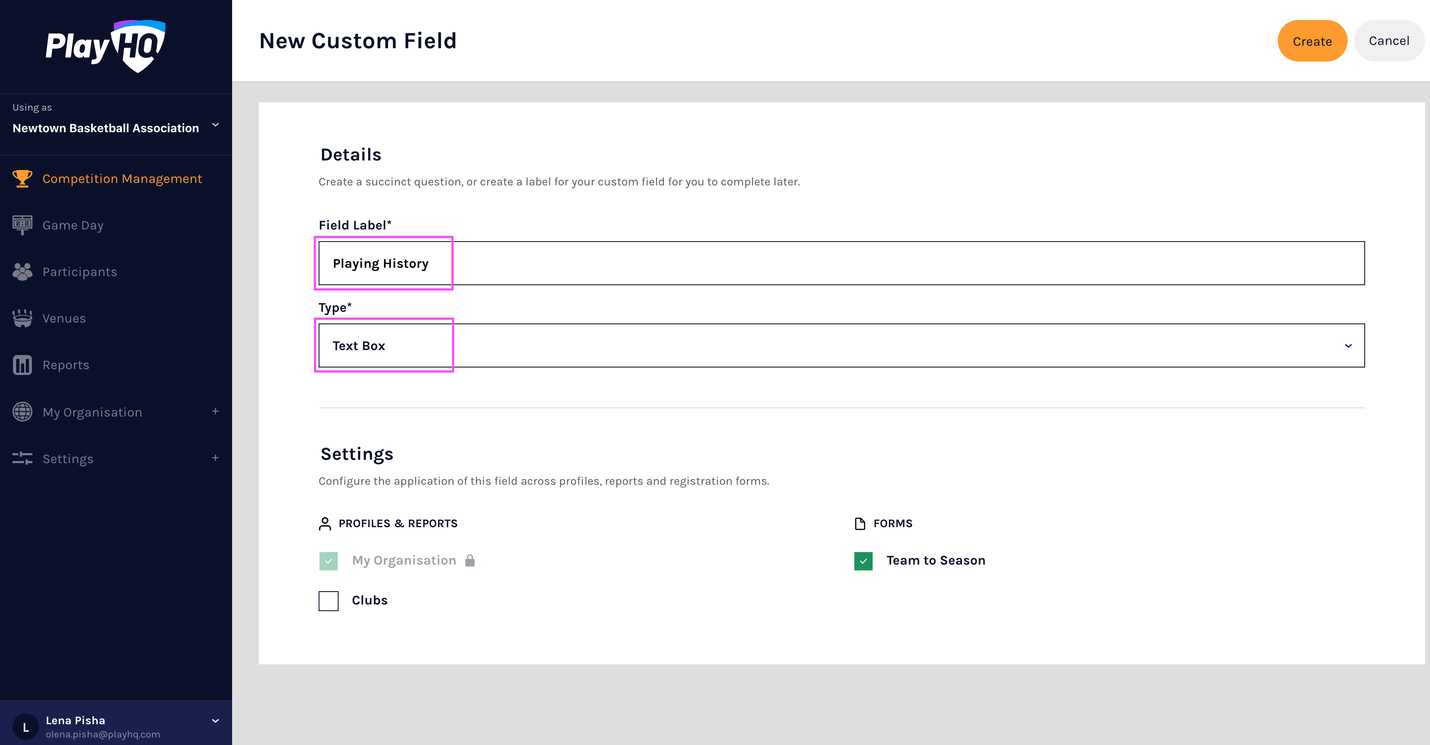Click the Competition Management trophy icon
This screenshot has height=745, width=1430.
tap(22, 179)
